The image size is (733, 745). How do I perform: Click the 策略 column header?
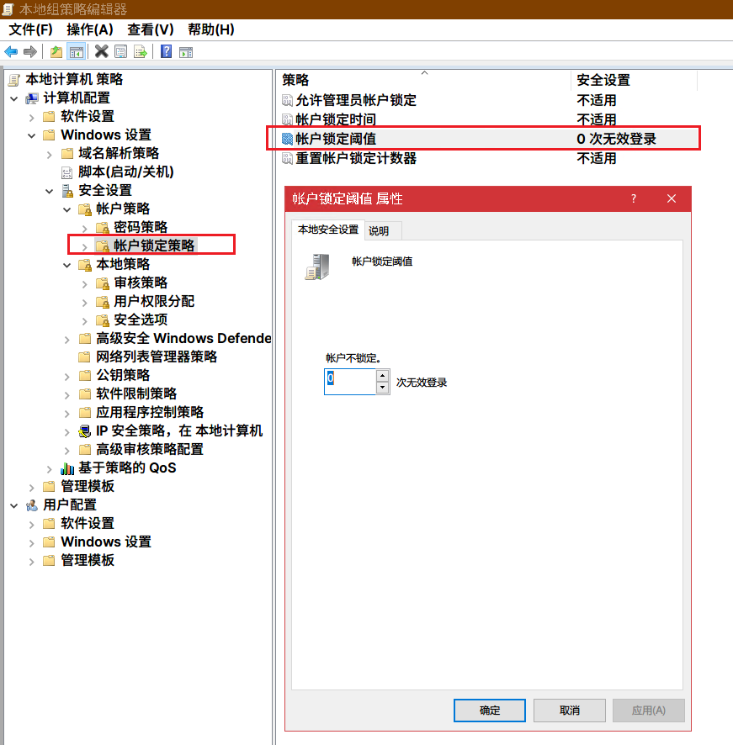(x=424, y=80)
